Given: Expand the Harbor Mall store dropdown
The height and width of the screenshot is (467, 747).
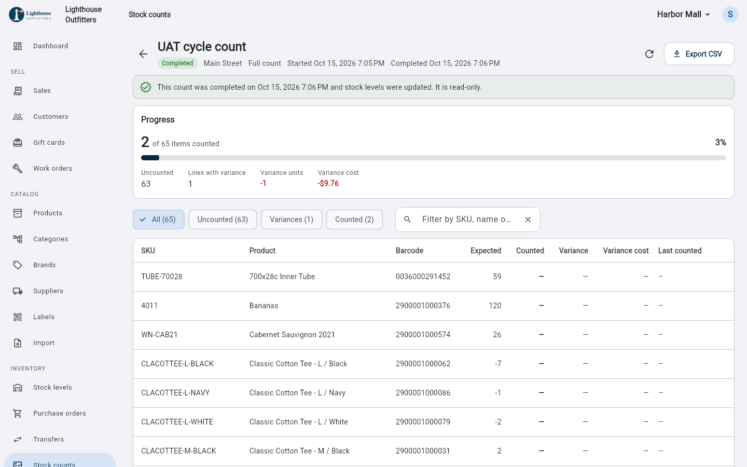Looking at the screenshot, I should click(x=684, y=15).
